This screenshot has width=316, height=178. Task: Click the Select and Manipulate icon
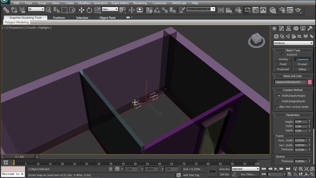[132, 10]
